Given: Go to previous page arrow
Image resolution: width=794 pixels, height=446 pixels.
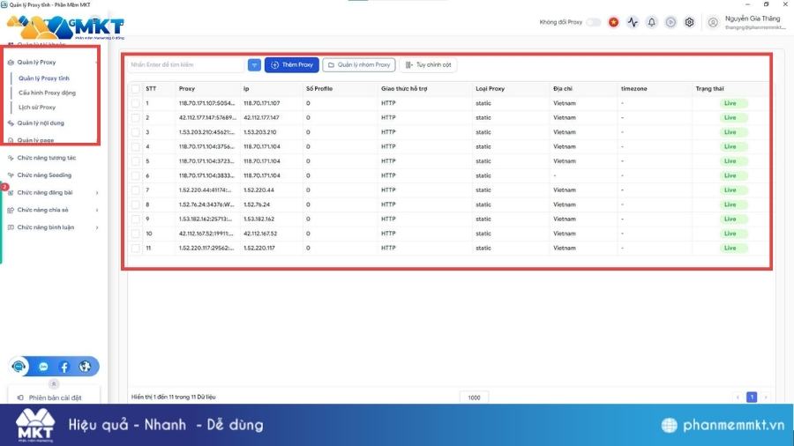Looking at the screenshot, I should click(738, 398).
